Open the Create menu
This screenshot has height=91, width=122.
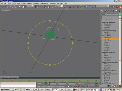coord(23,3)
